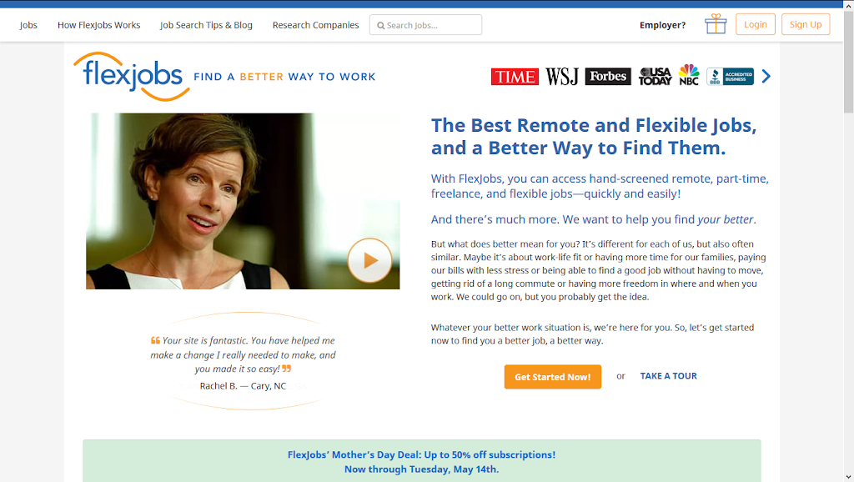The image size is (854, 482).
Task: Open the Jobs menu
Action: [28, 25]
